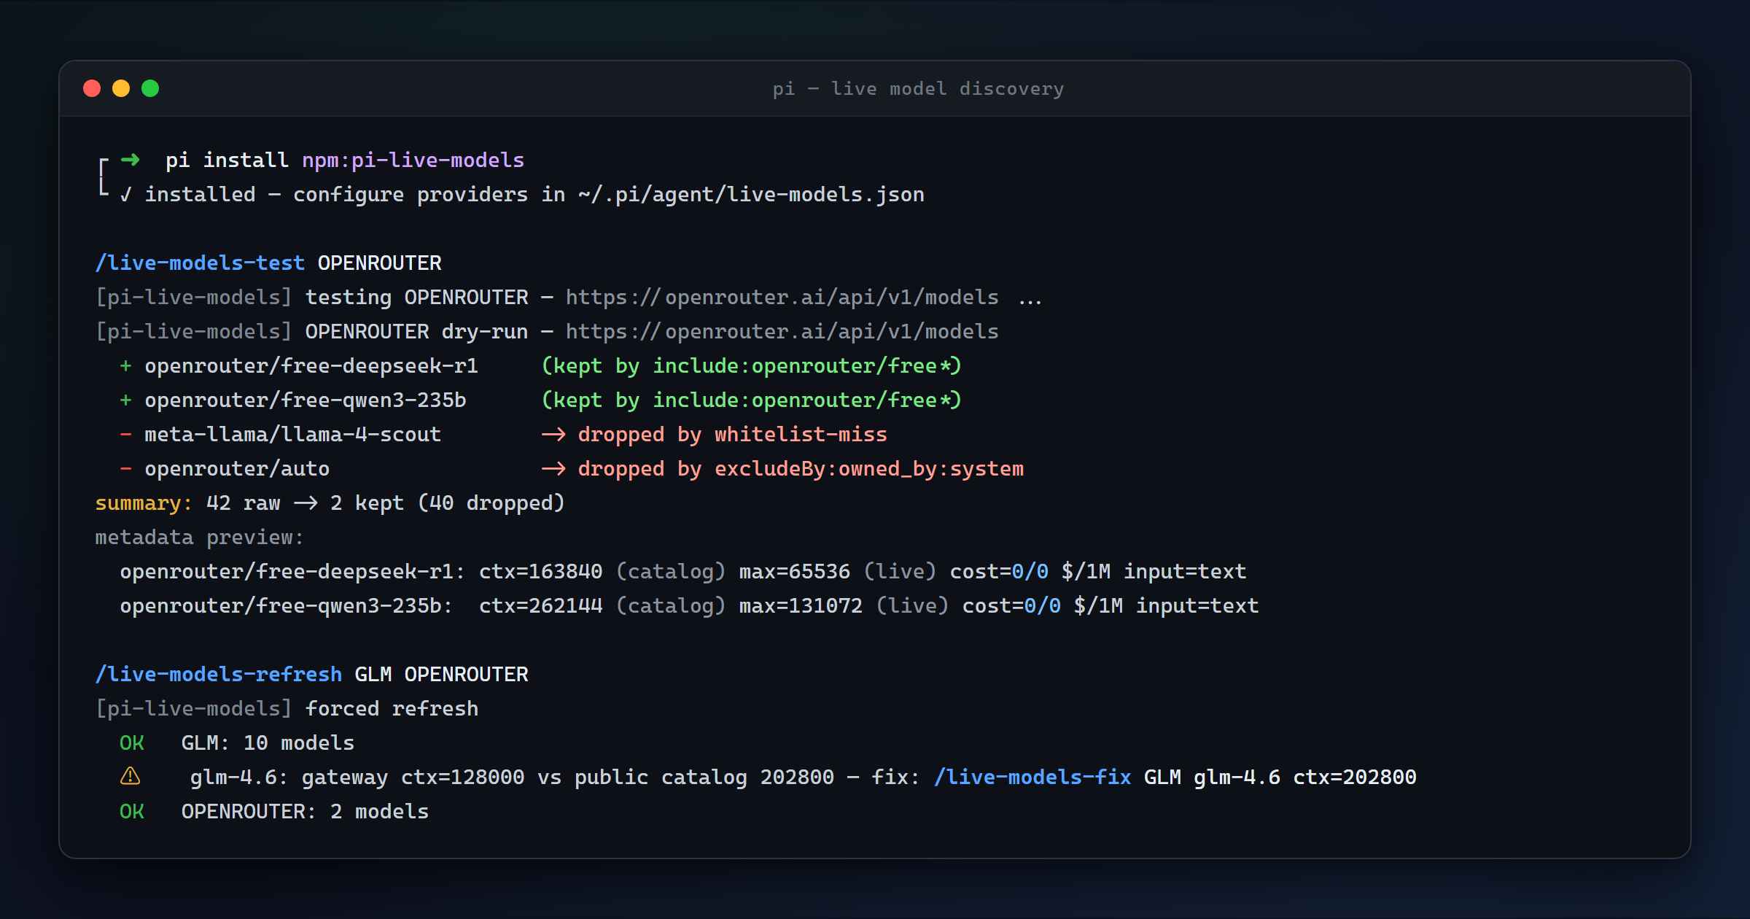Screen dimensions: 1750x919
Task: Click the plus sign beside free-qwen3-235b
Action: (x=126, y=400)
